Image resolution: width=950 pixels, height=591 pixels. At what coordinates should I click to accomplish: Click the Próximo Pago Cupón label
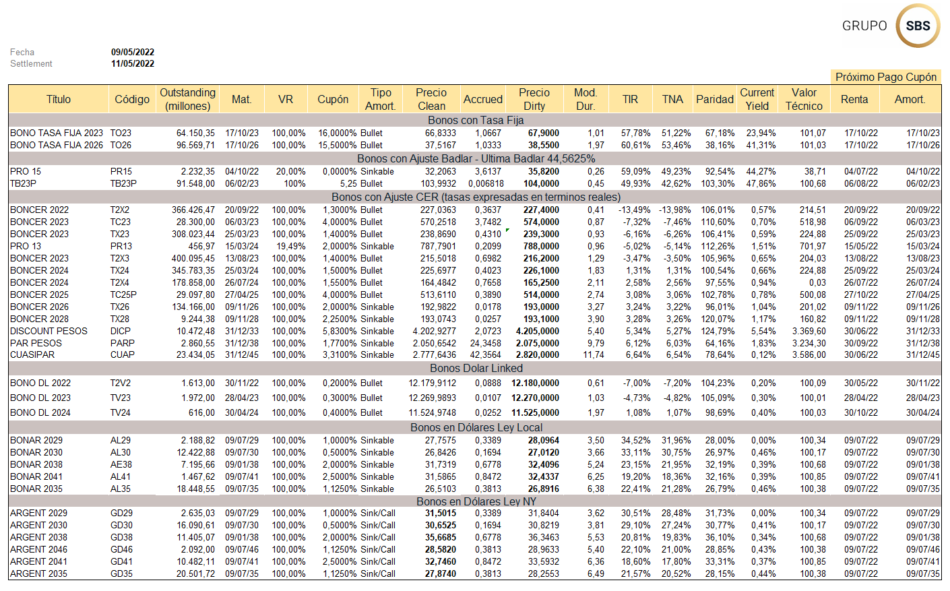tap(886, 77)
